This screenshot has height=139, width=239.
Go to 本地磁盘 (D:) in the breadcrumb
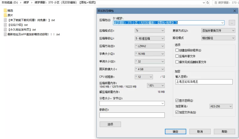tap(10, 3)
